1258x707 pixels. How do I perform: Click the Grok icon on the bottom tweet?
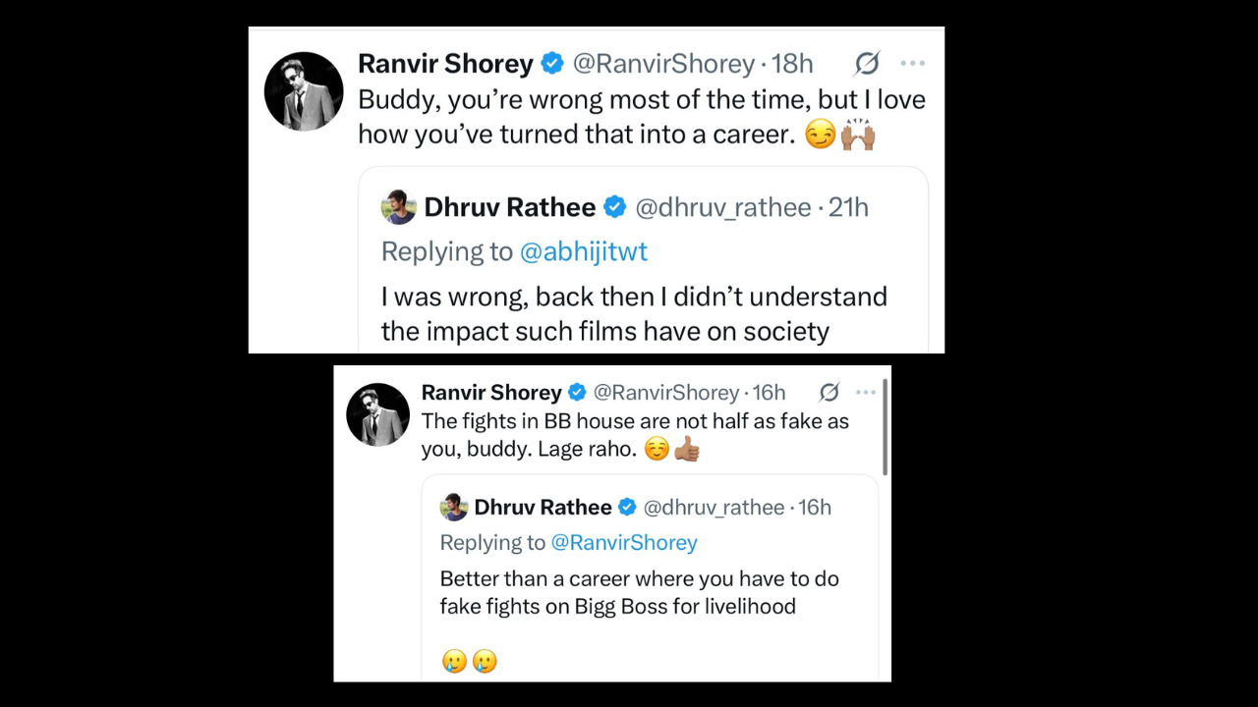(829, 392)
